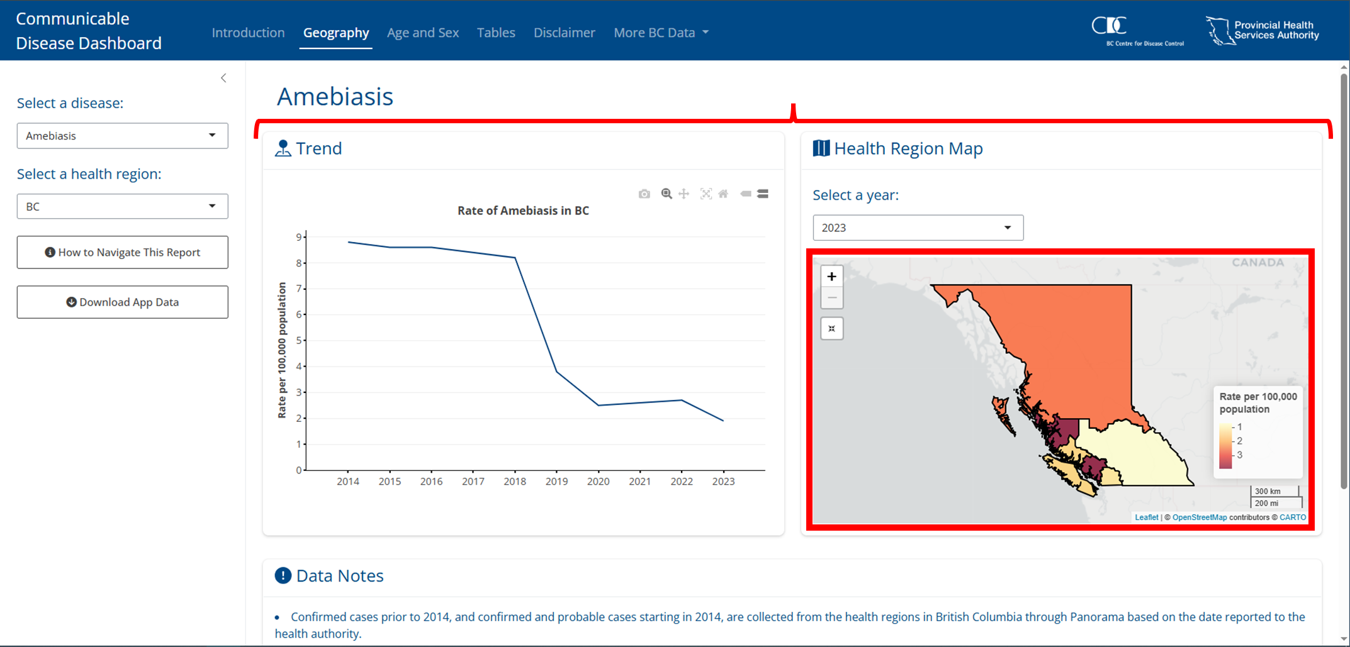
Task: Download plot as PNG camera icon
Action: [x=644, y=194]
